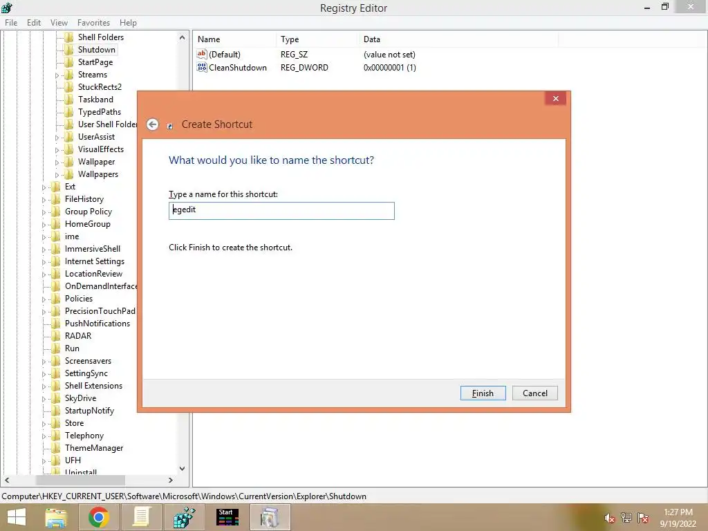Viewport: 708px width, 531px height.
Task: Select the ThemeManager folder icon
Action: pos(55,448)
